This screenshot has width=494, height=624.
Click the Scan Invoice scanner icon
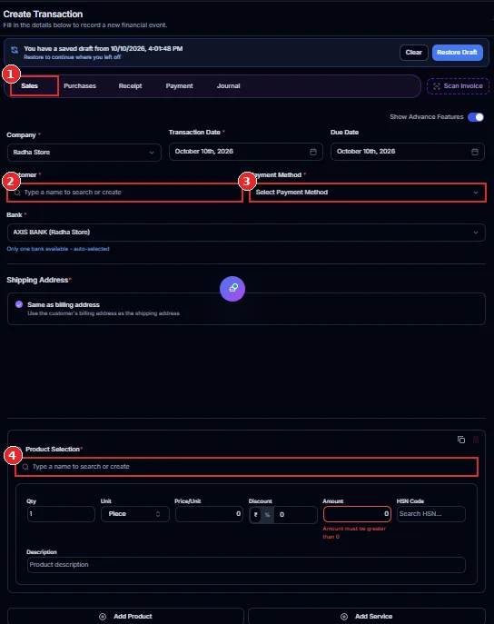(x=436, y=86)
